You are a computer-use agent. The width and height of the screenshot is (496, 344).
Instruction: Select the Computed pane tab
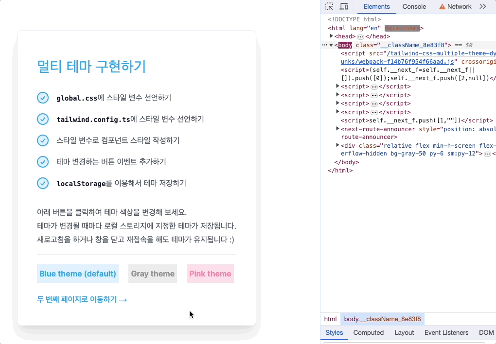368,333
